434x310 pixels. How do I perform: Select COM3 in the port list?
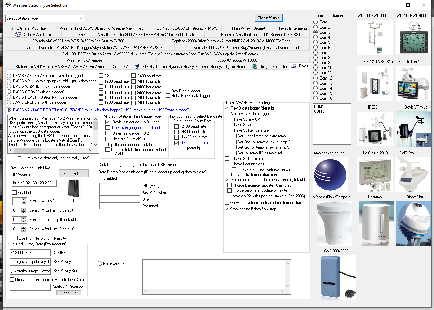click(x=319, y=111)
